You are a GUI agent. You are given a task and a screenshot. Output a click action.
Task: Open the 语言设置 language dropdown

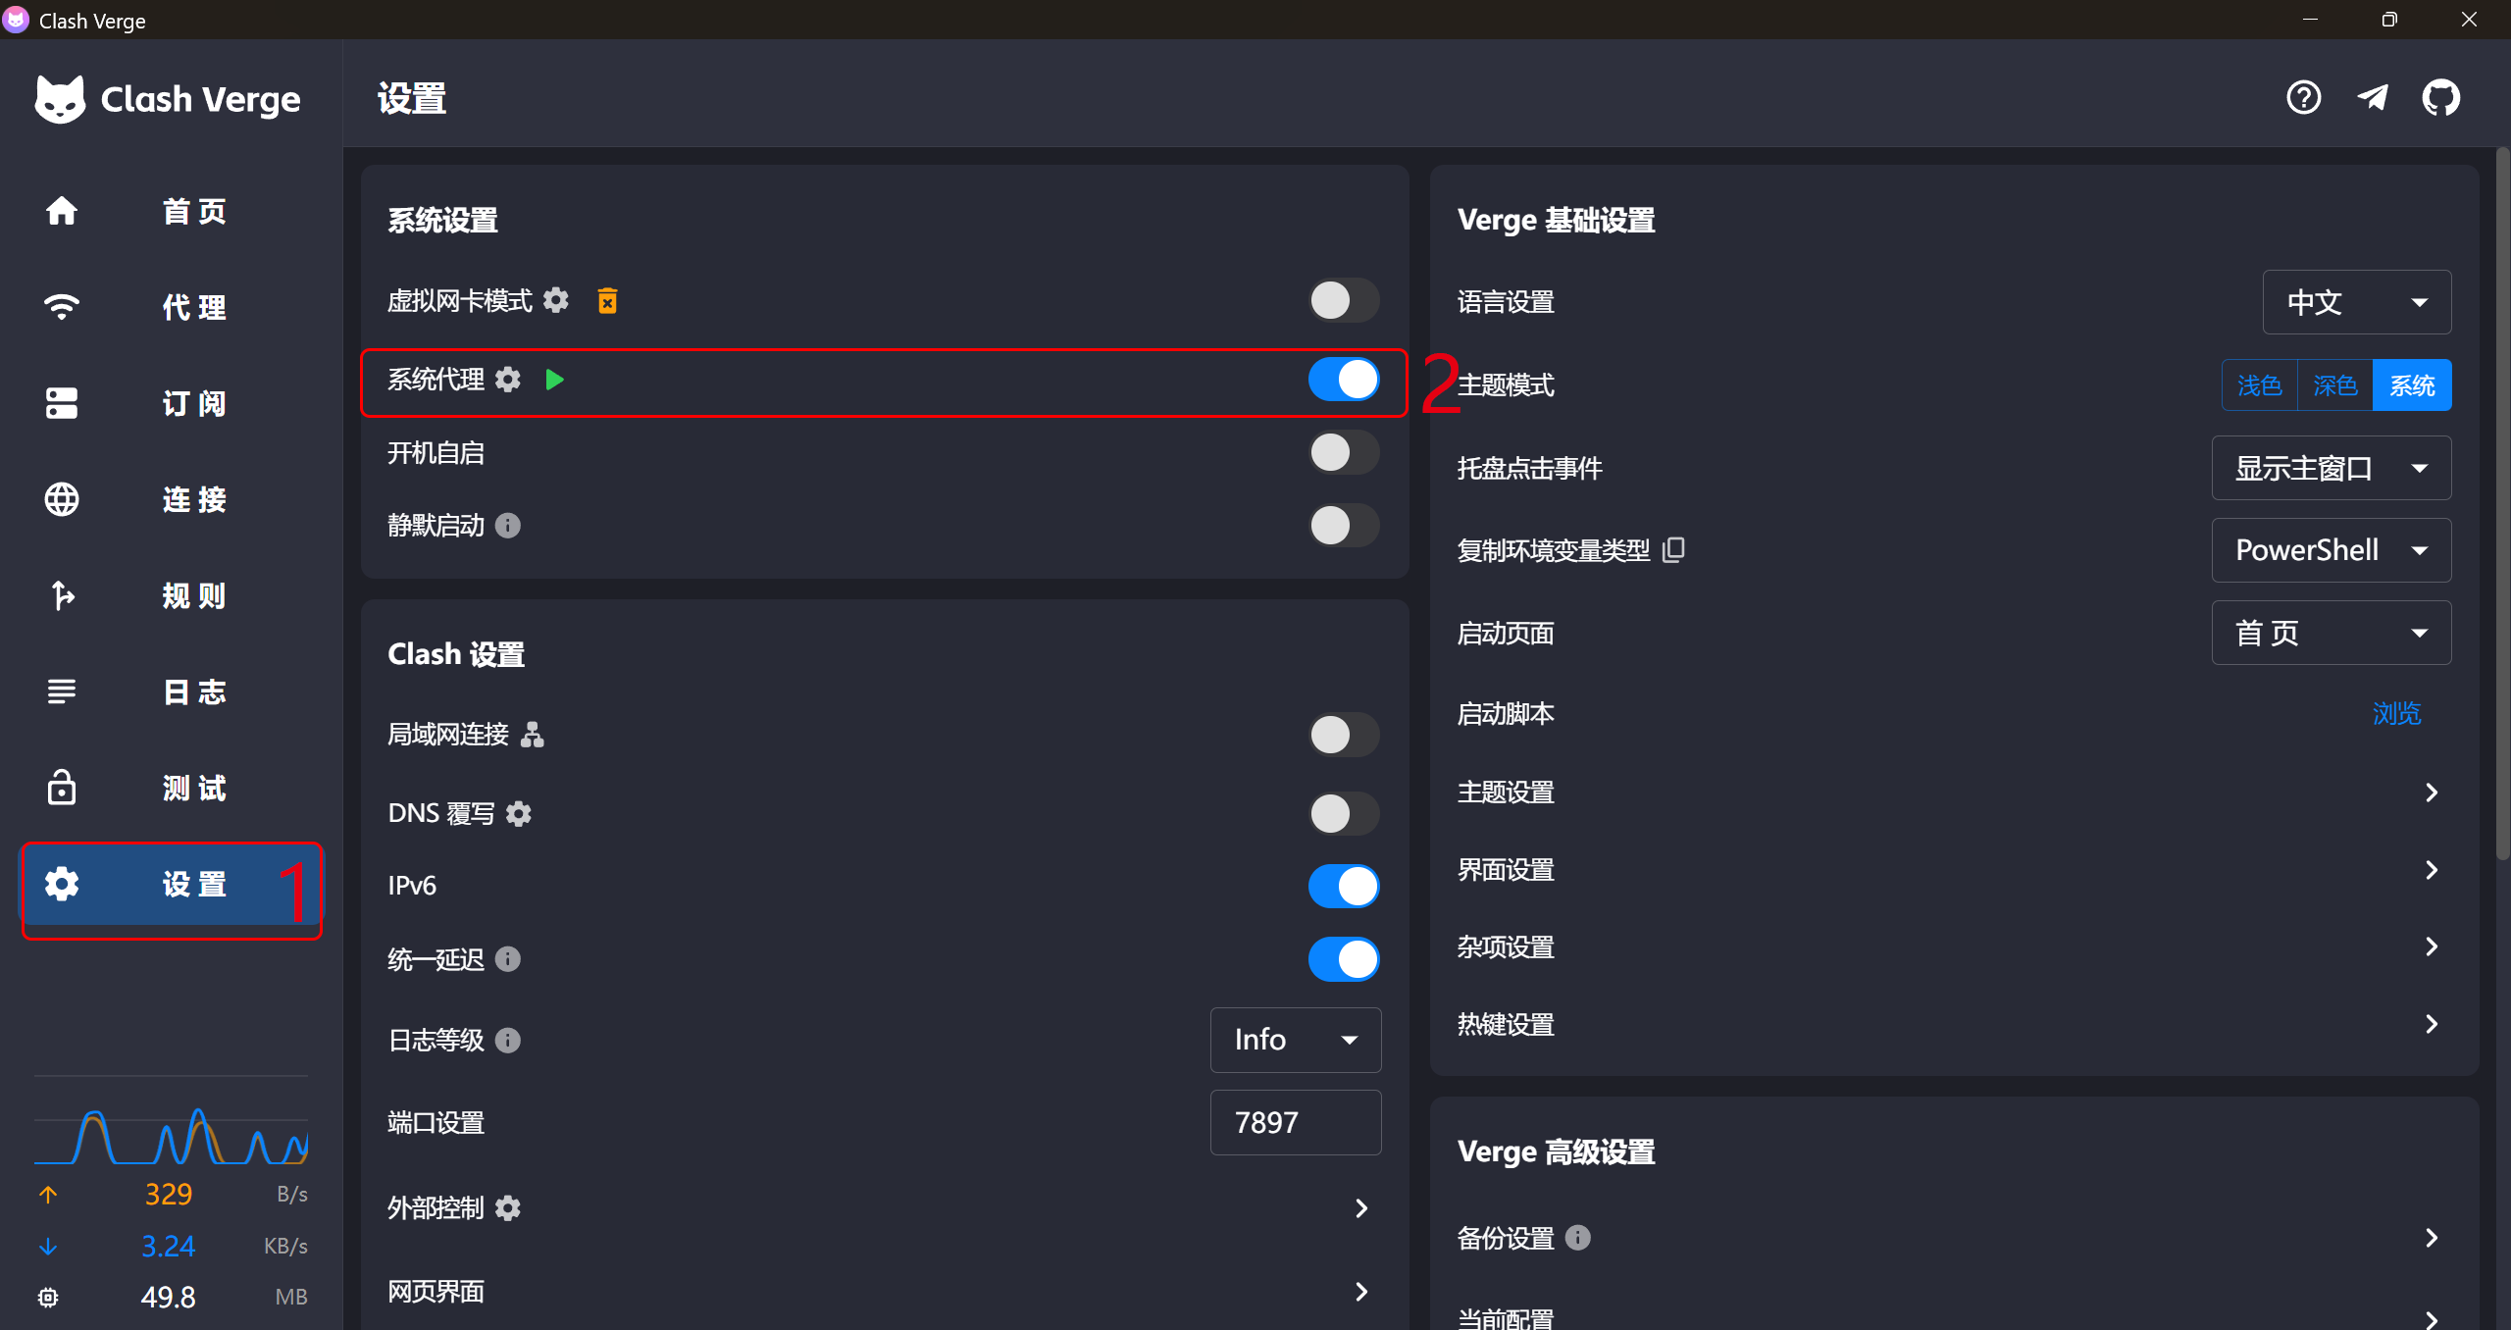2356,302
